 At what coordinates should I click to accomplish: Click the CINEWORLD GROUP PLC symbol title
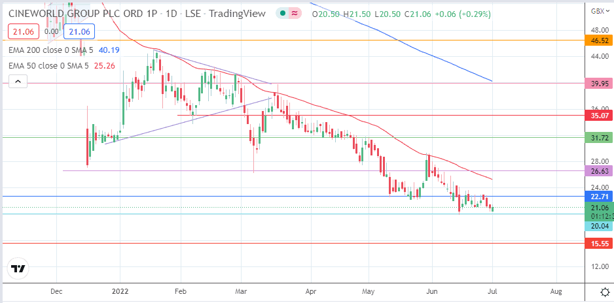pos(83,14)
